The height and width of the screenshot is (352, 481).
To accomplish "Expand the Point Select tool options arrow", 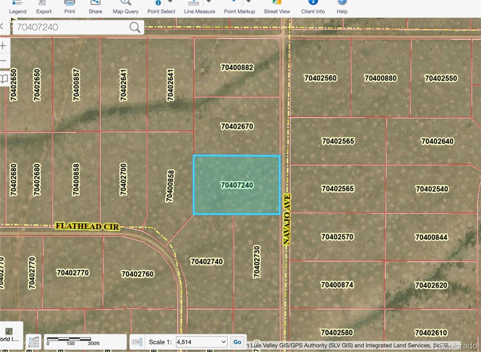I will pos(170,2).
